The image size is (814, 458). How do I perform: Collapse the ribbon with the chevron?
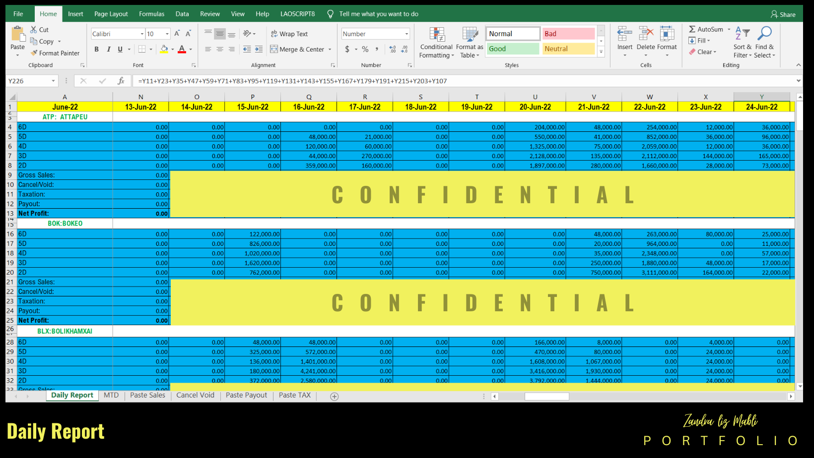[798, 65]
